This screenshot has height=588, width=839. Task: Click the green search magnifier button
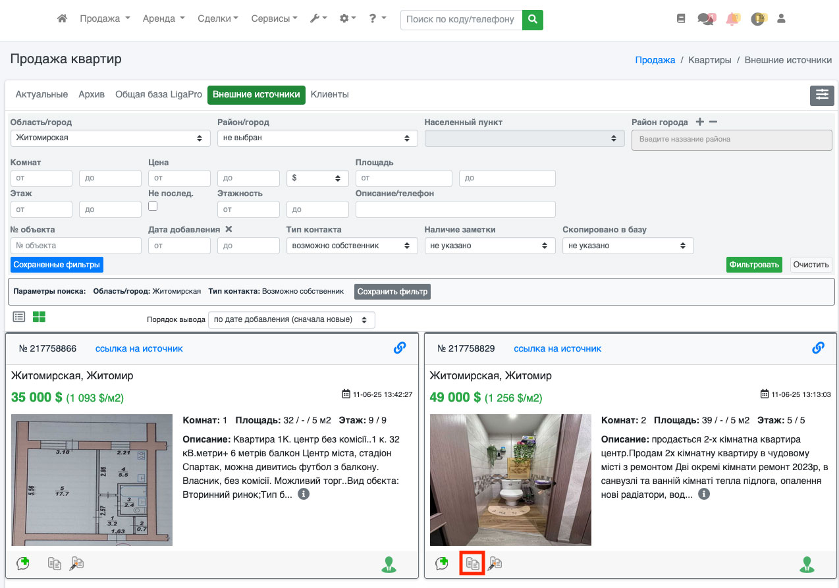coord(532,20)
